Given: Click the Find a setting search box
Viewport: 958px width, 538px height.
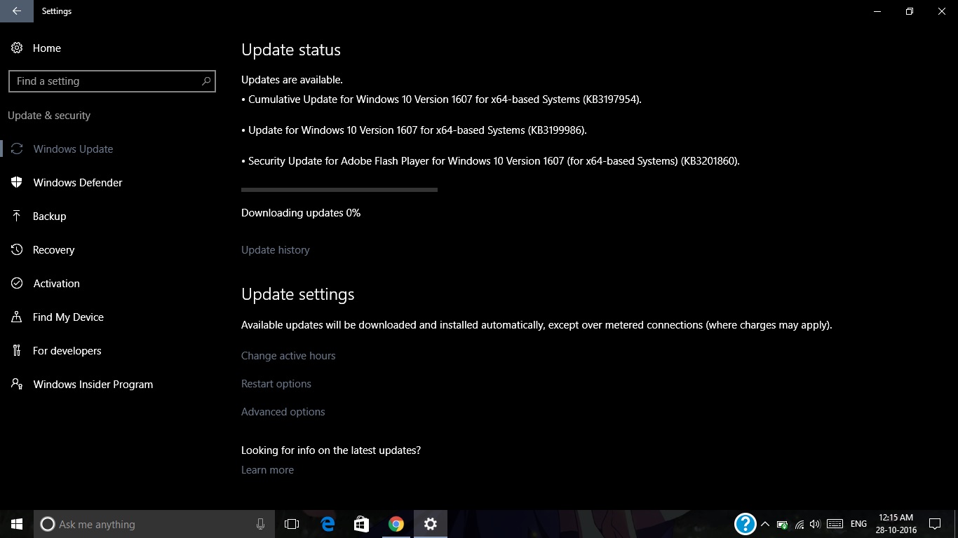Looking at the screenshot, I should pyautogui.click(x=112, y=81).
